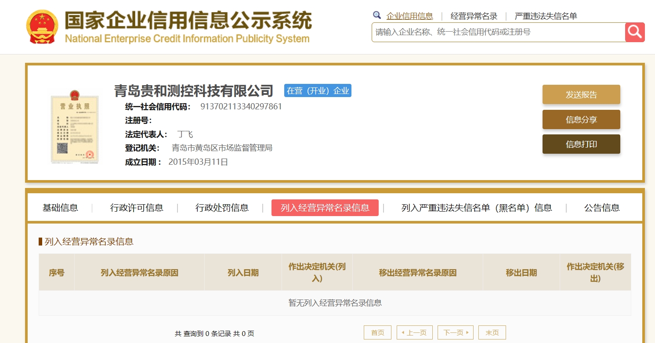The width and height of the screenshot is (655, 343).
Task: Click the 信息打印 button
Action: (581, 144)
